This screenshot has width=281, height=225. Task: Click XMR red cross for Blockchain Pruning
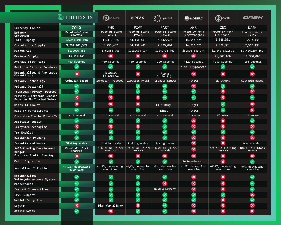pyautogui.click(x=193, y=138)
